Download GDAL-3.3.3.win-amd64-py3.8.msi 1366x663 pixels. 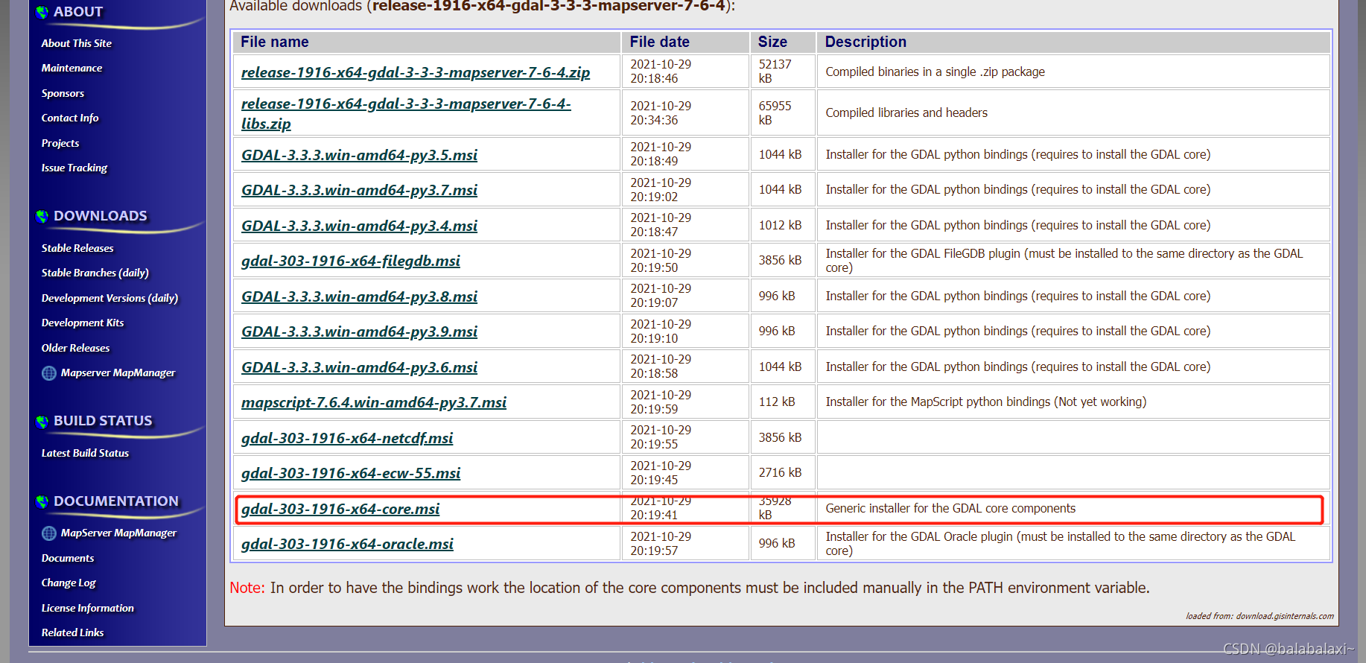[359, 296]
